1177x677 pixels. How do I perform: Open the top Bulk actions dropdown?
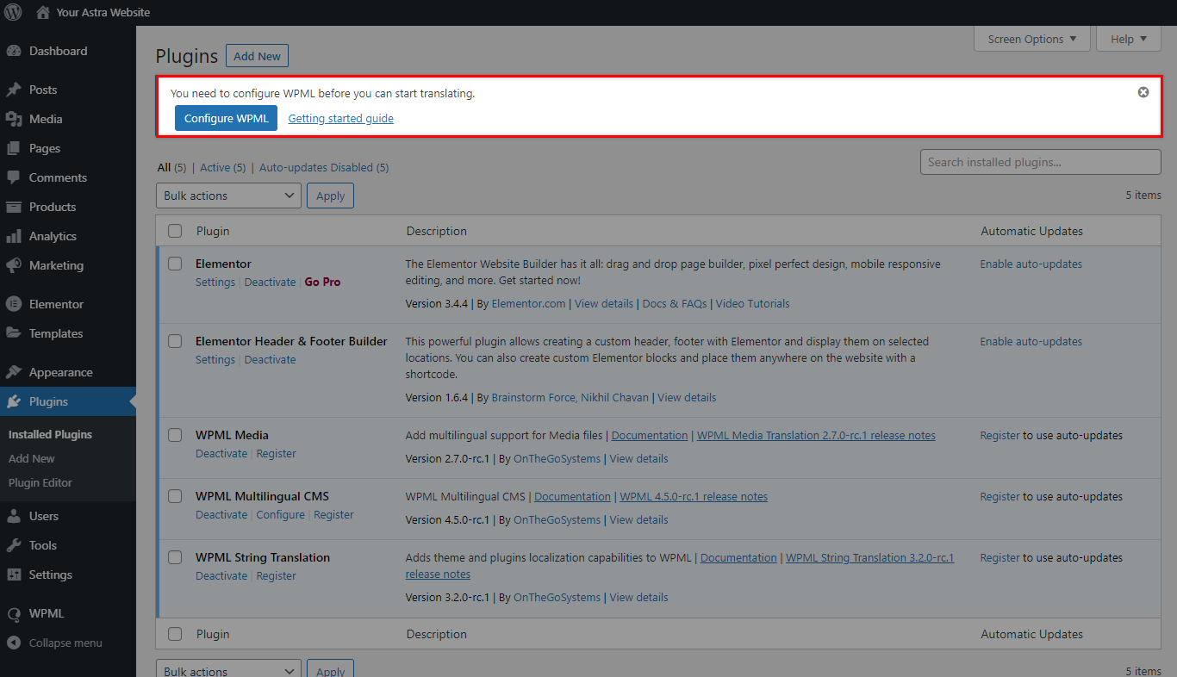228,196
